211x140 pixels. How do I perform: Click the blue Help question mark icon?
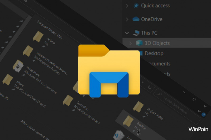[204, 115]
